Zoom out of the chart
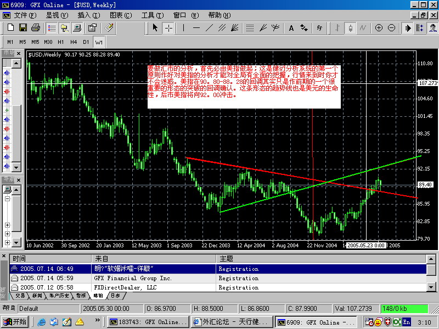 coord(391,28)
